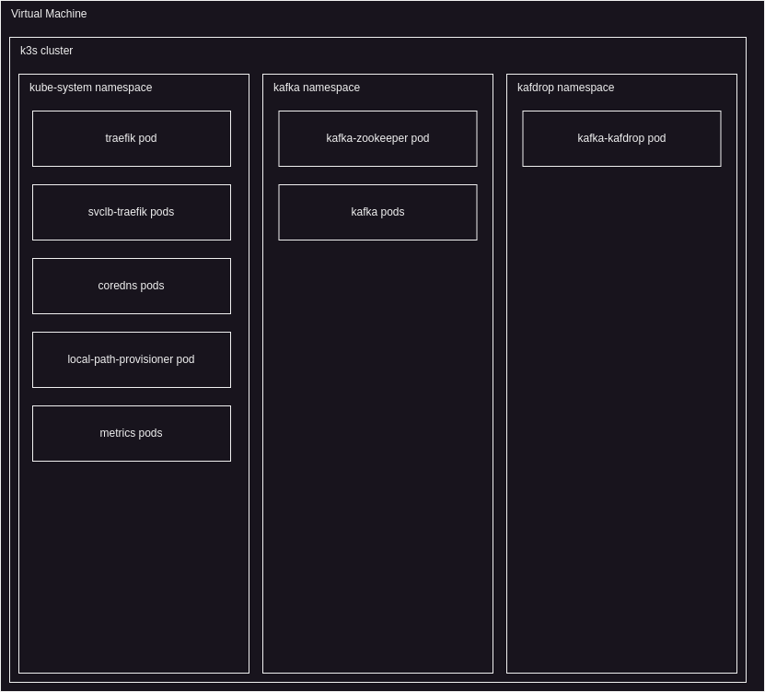Click the kafka-kafdrop pod box
Viewport: 765px width, 692px height.
pos(621,139)
